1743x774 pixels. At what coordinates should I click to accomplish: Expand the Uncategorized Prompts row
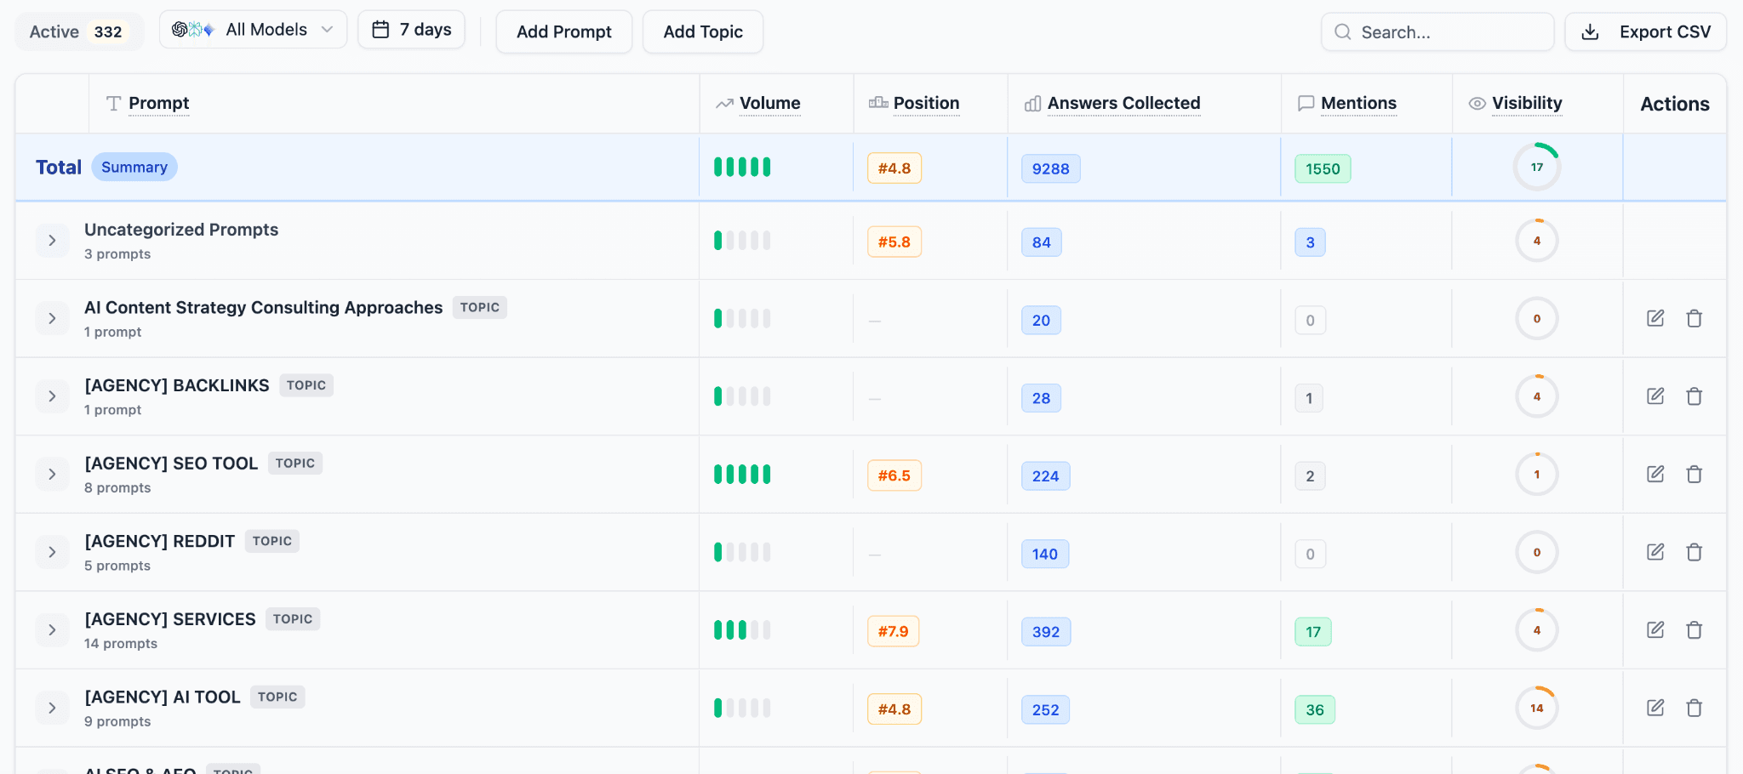tap(52, 241)
